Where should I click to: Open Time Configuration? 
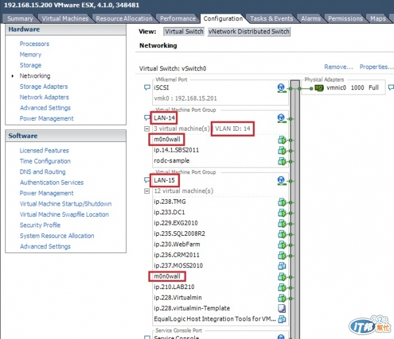click(45, 161)
